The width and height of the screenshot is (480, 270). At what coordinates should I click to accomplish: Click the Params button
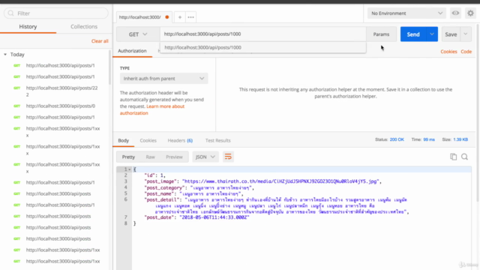coord(381,34)
